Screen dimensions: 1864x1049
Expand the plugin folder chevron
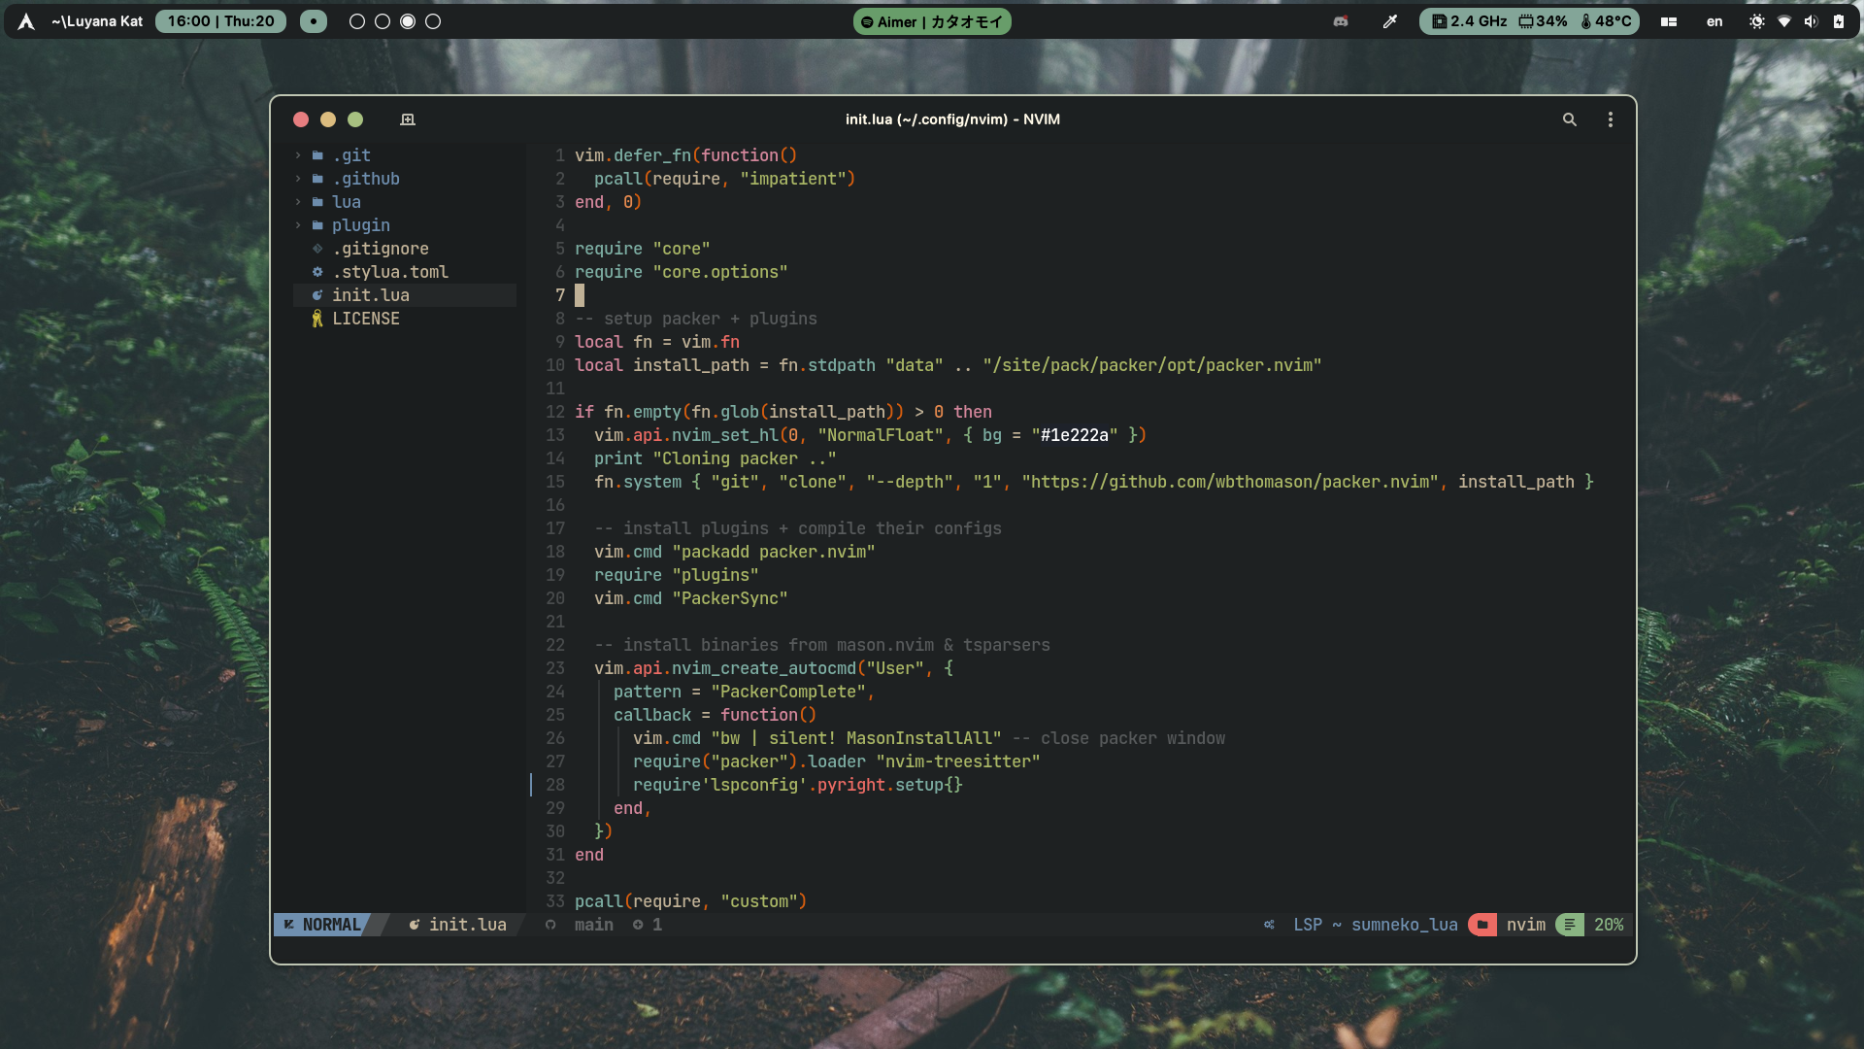point(298,225)
